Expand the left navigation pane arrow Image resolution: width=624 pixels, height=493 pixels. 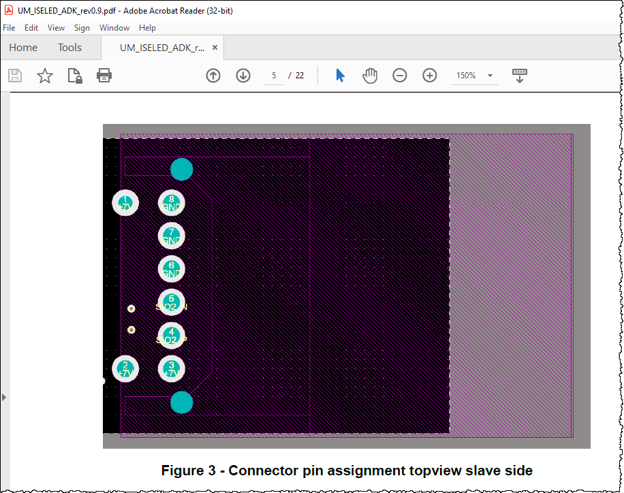(5, 398)
